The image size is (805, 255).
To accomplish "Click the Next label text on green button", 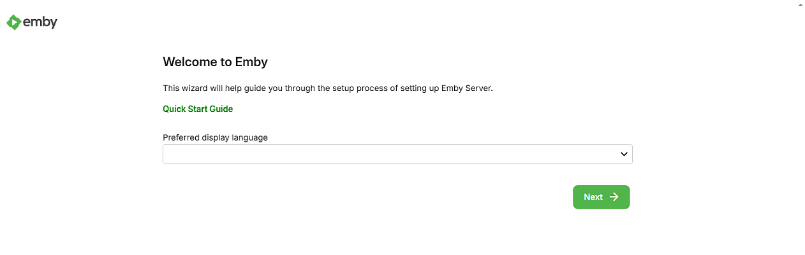I will coord(593,197).
